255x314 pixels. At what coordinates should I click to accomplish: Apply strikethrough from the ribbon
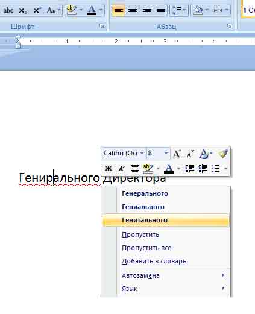(8, 10)
